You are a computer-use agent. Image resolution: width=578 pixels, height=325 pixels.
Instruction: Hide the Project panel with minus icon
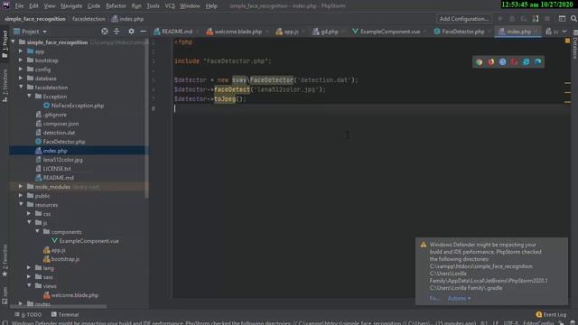(x=143, y=32)
